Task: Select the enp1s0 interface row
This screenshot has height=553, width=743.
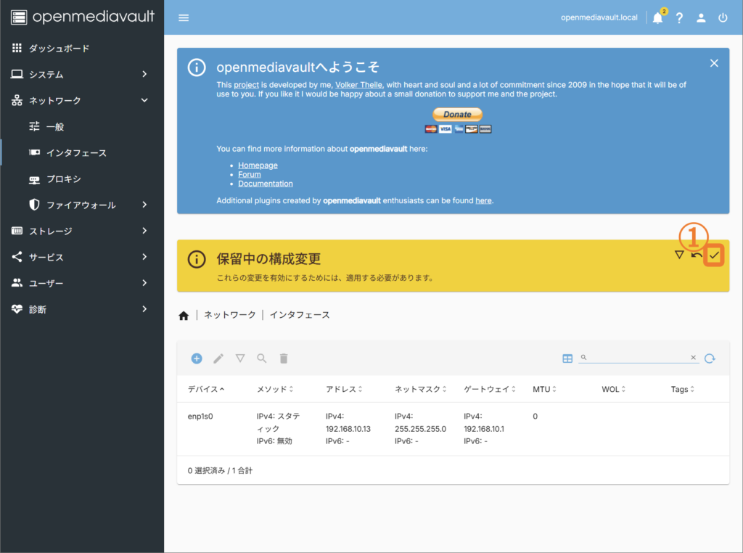Action: tap(453, 429)
